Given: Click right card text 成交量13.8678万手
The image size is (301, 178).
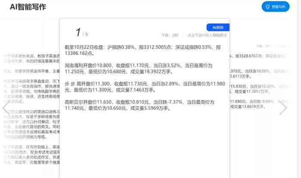Looking at the screenshot, I should (248, 106).
